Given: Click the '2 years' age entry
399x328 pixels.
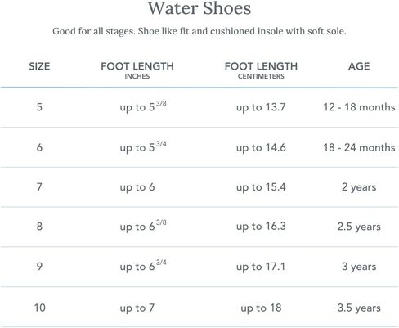Looking at the screenshot, I should [359, 187].
